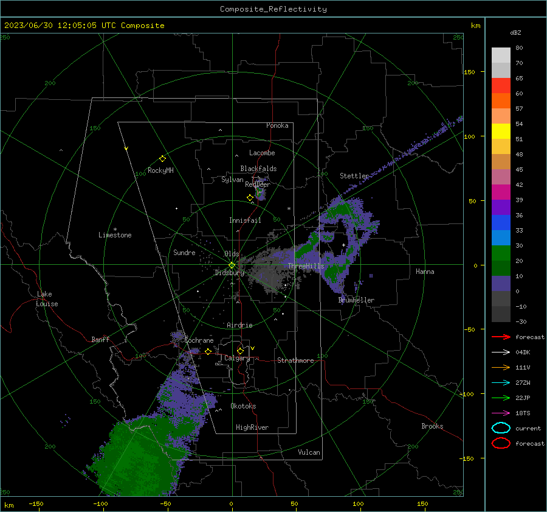Click the magenta 18TS arrow in legend
This screenshot has width=547, height=512.
[501, 413]
